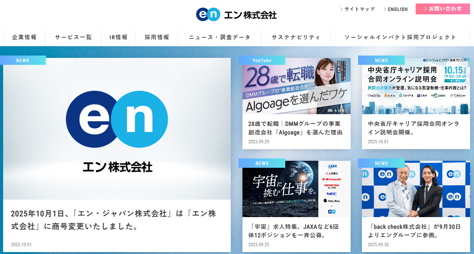Open the back check handshake photo
The width and height of the screenshot is (474, 254).
click(416, 189)
